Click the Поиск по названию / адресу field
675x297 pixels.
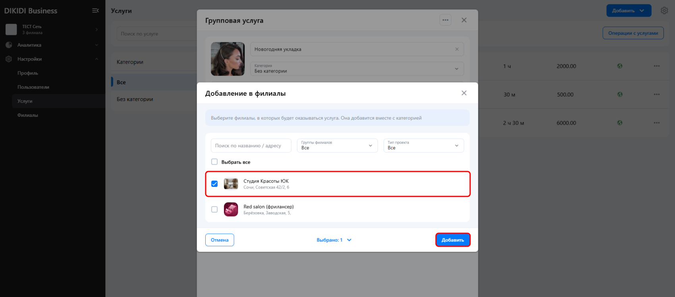[x=251, y=146]
